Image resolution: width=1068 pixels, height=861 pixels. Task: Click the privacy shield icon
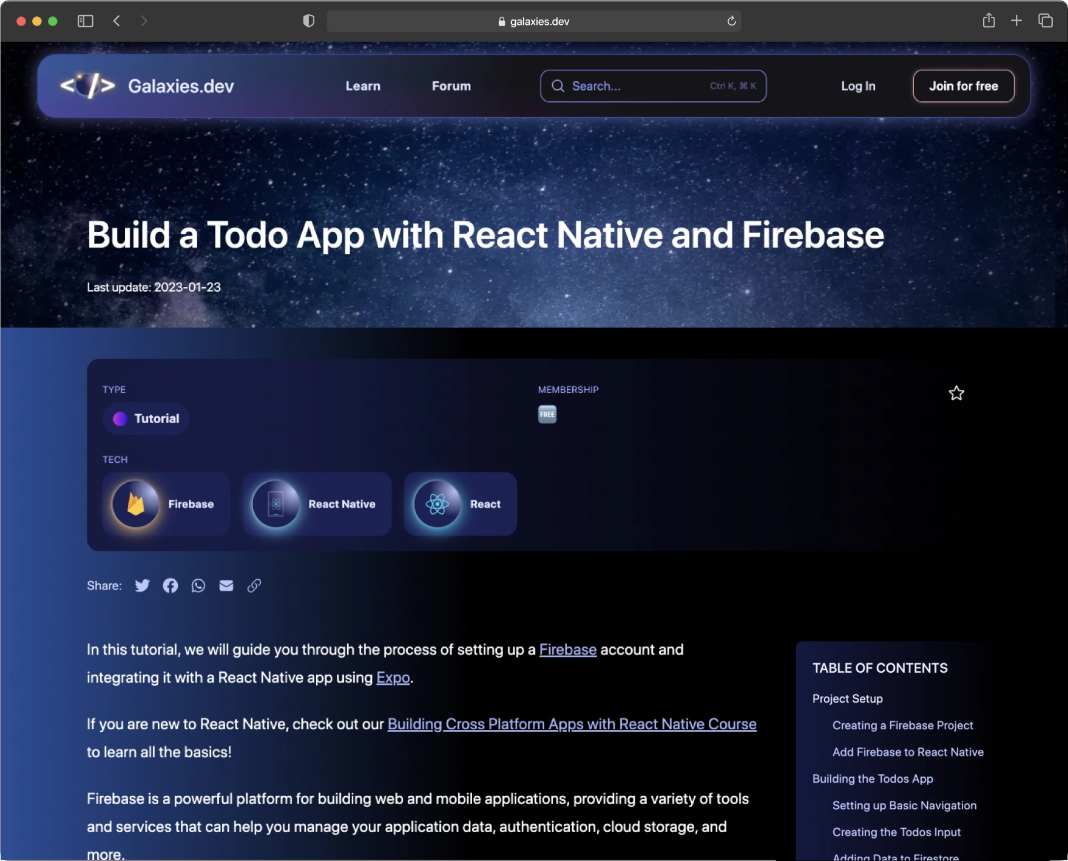click(x=309, y=21)
